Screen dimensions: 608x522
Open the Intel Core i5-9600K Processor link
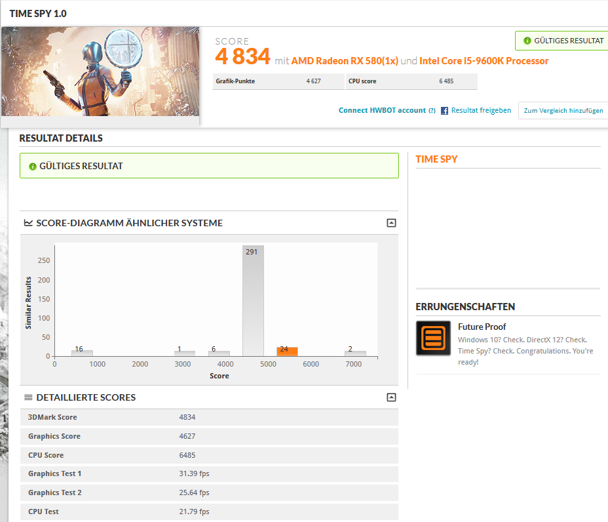coord(484,61)
